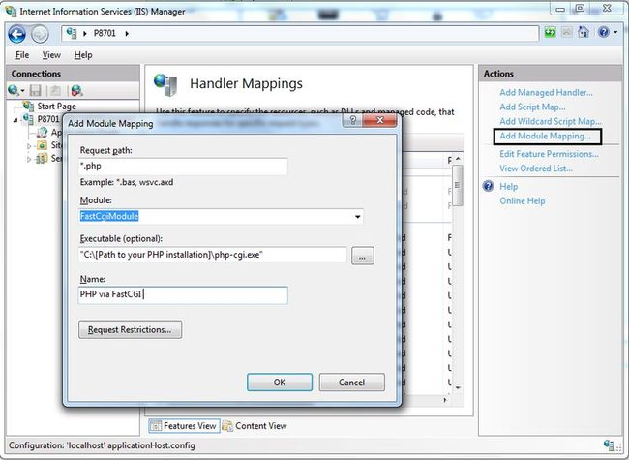Screen dimensions: 629x460
Task: Click the blue Help icon in top toolbar
Action: click(x=603, y=32)
